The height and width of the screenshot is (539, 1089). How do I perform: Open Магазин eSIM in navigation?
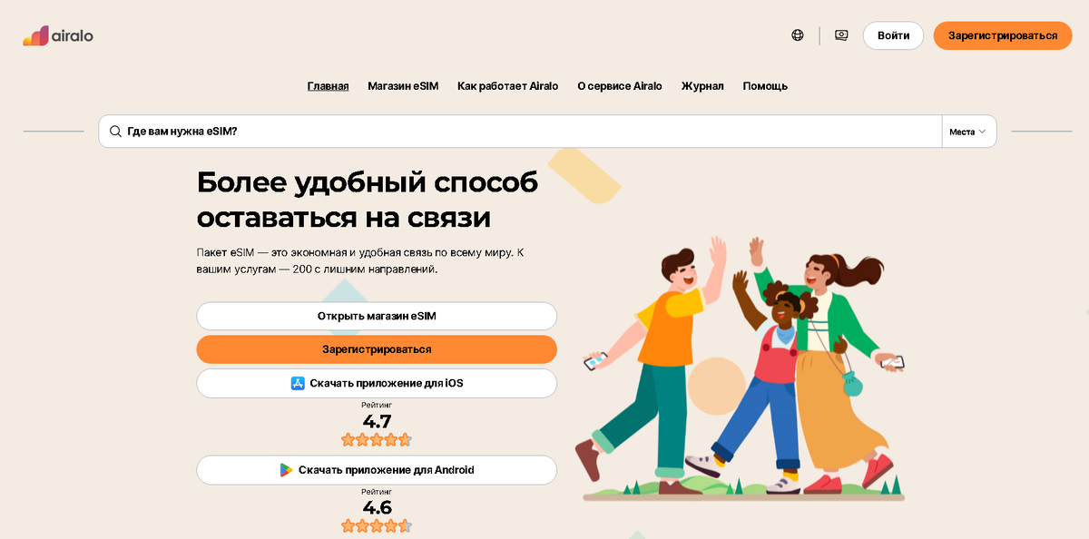point(403,86)
